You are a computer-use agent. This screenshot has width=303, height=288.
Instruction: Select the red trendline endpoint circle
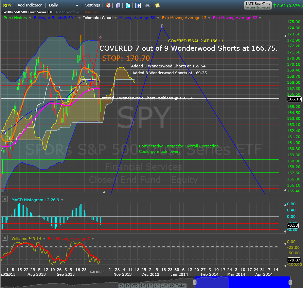pyautogui.click(x=100, y=37)
